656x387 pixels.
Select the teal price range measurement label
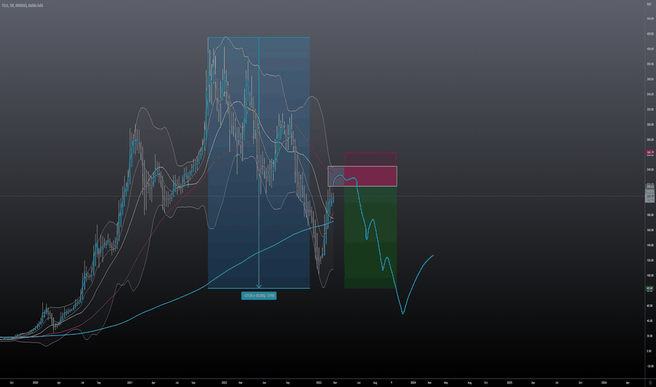[259, 296]
